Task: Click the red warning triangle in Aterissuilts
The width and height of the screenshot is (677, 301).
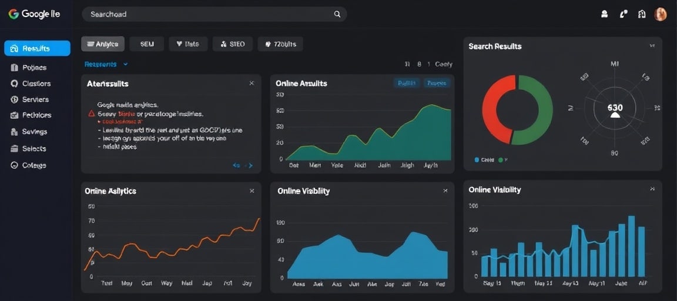Action: point(91,114)
